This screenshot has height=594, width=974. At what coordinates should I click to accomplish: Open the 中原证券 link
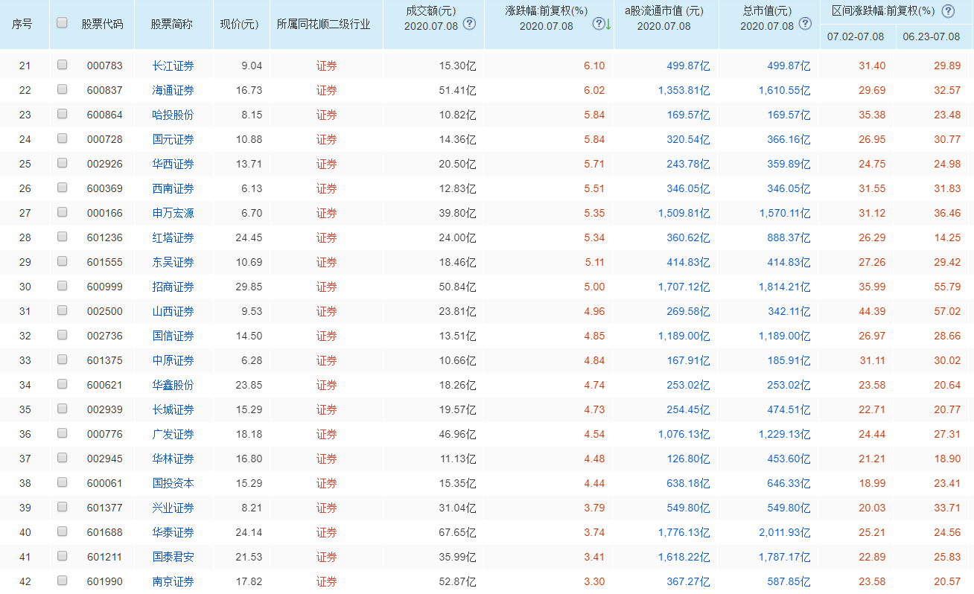174,360
